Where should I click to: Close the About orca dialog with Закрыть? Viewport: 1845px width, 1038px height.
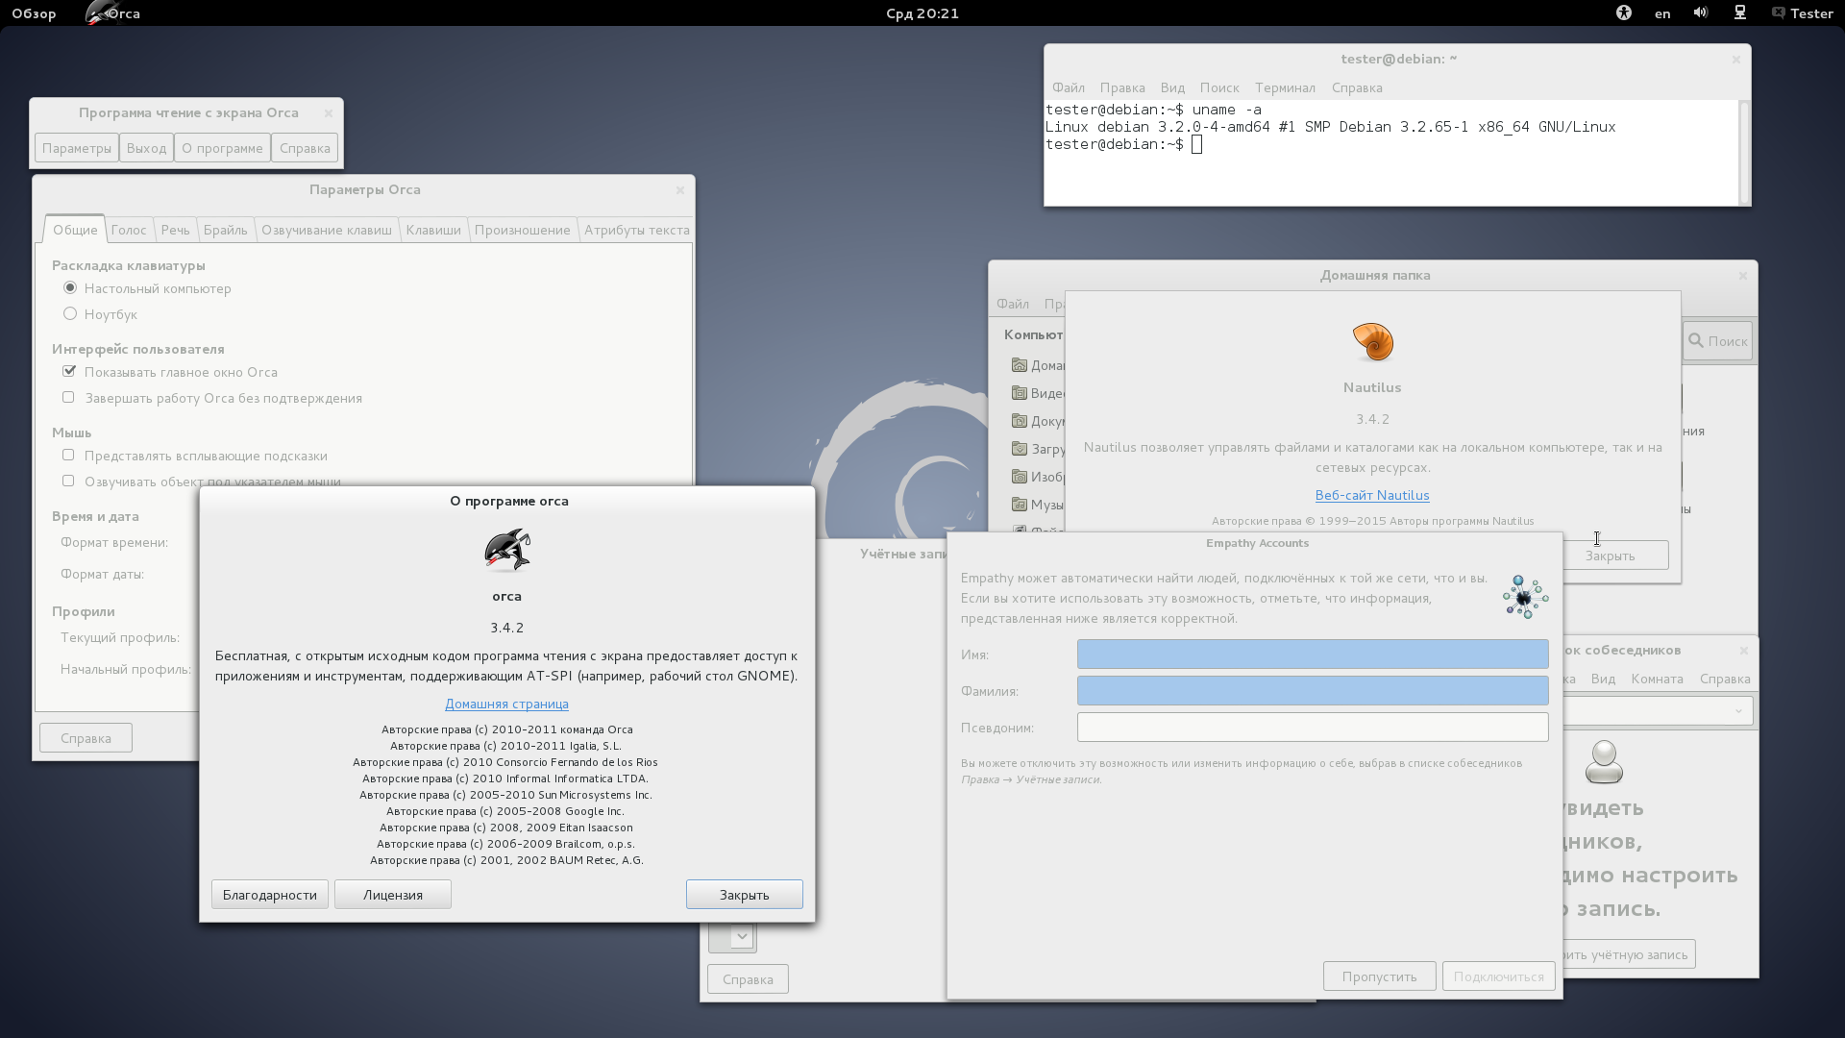745,895
